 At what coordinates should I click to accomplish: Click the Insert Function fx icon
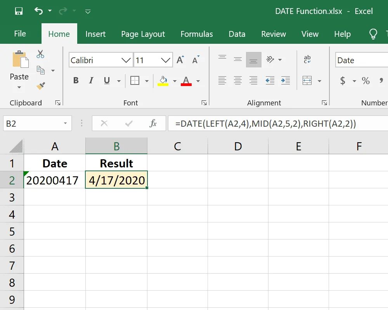click(153, 123)
